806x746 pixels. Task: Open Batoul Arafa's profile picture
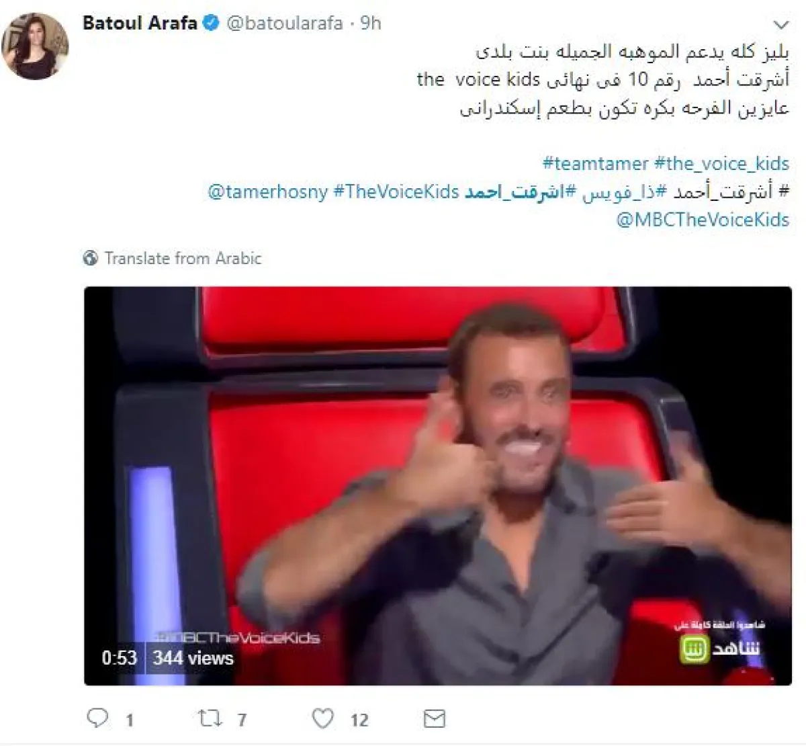pyautogui.click(x=36, y=46)
